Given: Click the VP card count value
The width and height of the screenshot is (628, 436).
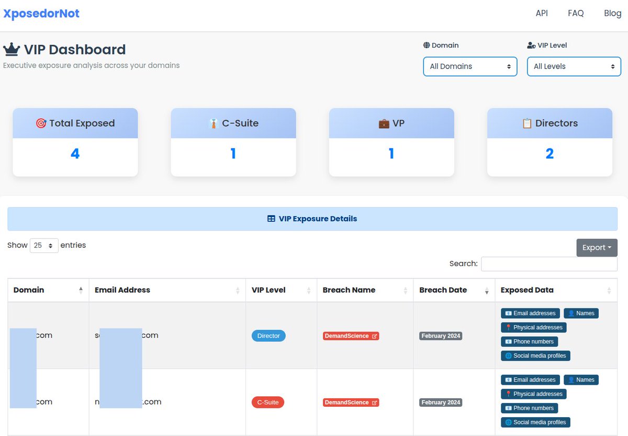Looking at the screenshot, I should [x=391, y=154].
